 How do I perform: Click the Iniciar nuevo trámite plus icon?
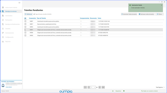pos(3,7)
